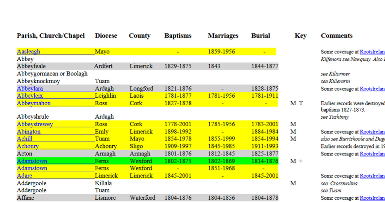Select the Abbeyshrule parish name
The width and height of the screenshot is (385, 202).
(x=33, y=116)
